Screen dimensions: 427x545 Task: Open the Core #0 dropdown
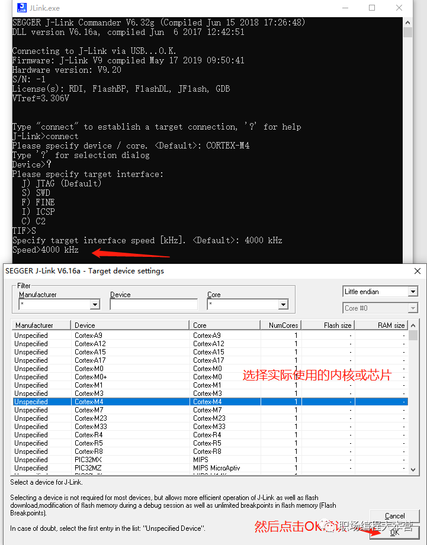413,308
